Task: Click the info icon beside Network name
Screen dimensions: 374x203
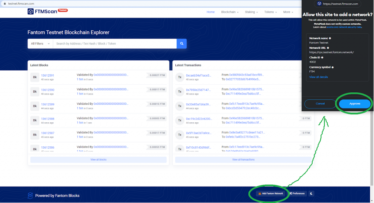Action: [330, 38]
